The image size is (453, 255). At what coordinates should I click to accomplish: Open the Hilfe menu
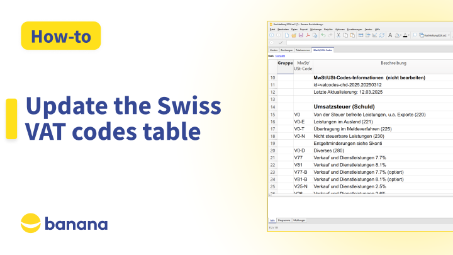point(377,30)
